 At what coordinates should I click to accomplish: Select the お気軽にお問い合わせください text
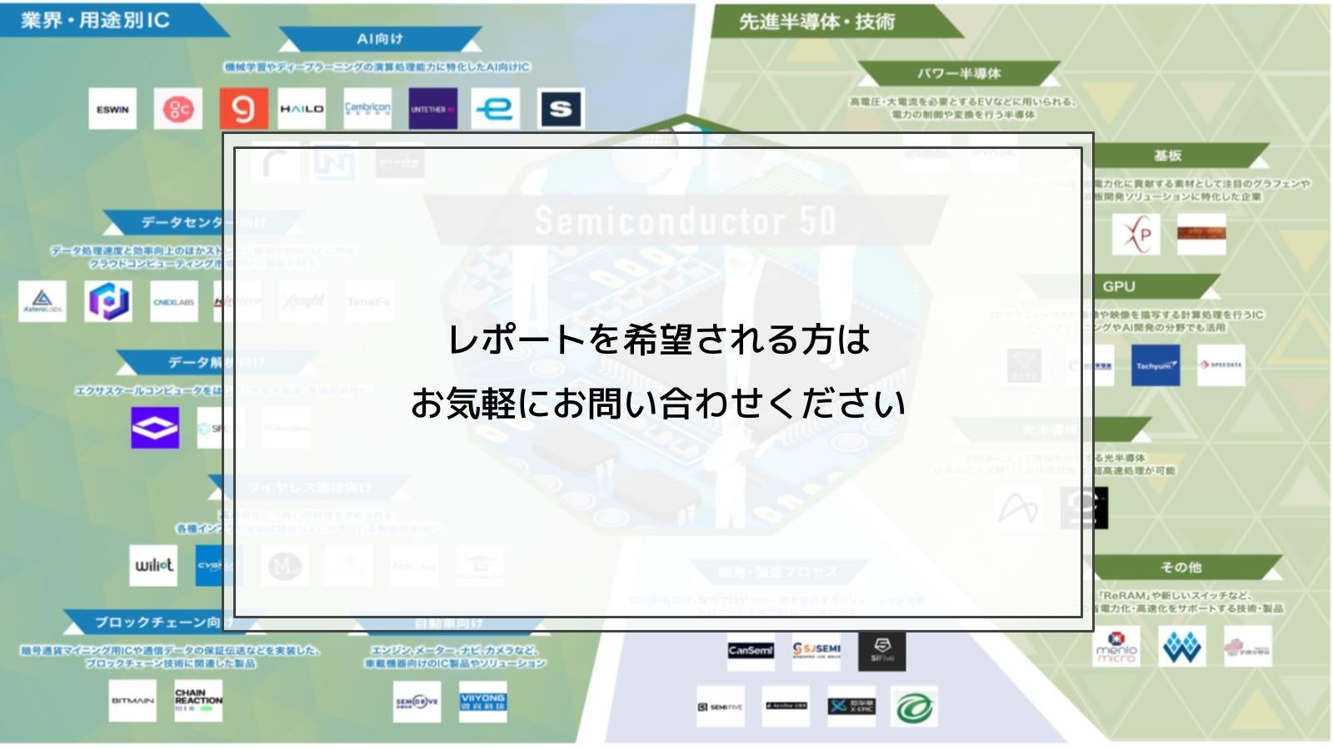(658, 404)
